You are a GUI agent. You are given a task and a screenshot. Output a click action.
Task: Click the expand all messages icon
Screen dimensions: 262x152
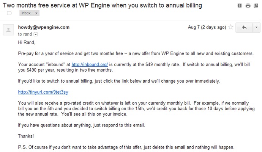click(239, 6)
